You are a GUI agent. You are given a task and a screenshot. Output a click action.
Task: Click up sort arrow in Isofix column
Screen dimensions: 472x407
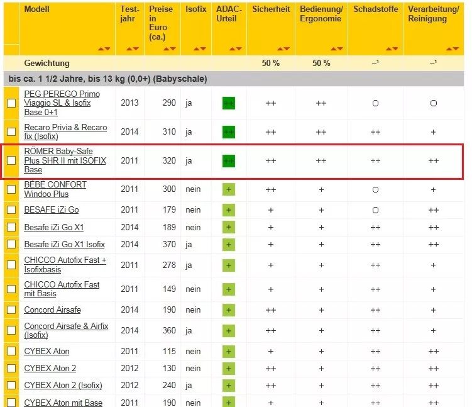click(197, 48)
